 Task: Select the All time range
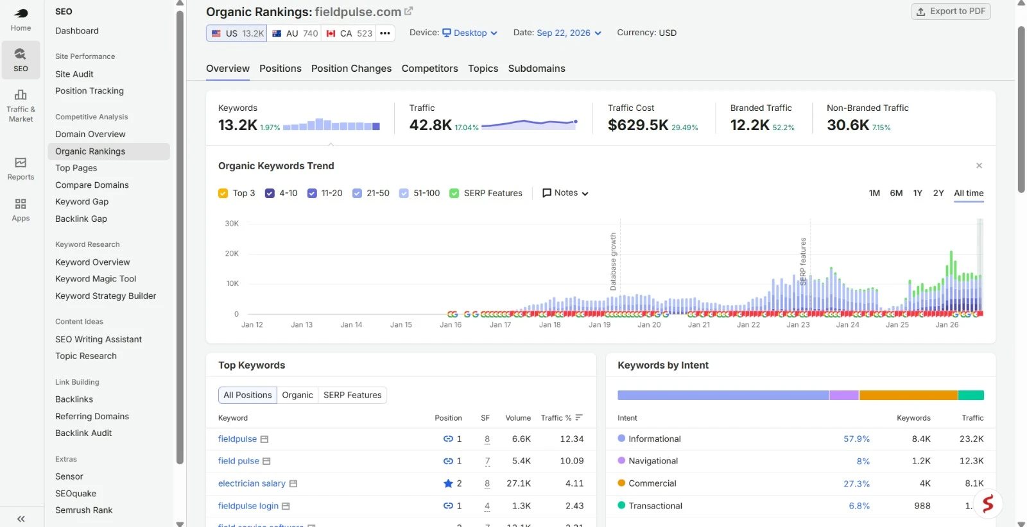[969, 193]
